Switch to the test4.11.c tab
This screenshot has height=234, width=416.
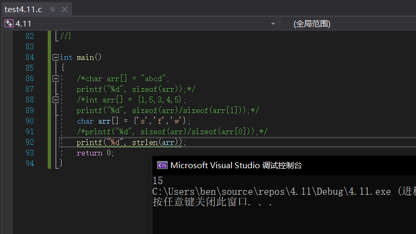coord(23,10)
